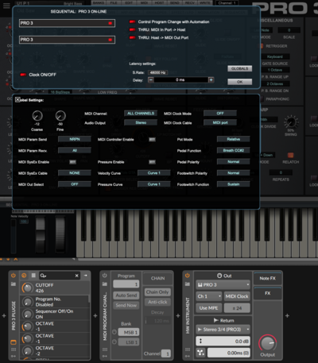Increase Delay with the plus stepper
This screenshot has height=363, width=318.
coord(211,79)
